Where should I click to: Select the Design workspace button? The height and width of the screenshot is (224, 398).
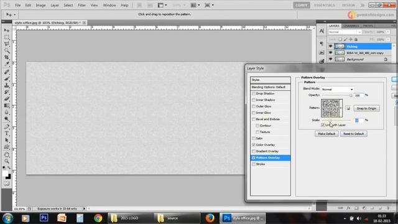(348, 5)
